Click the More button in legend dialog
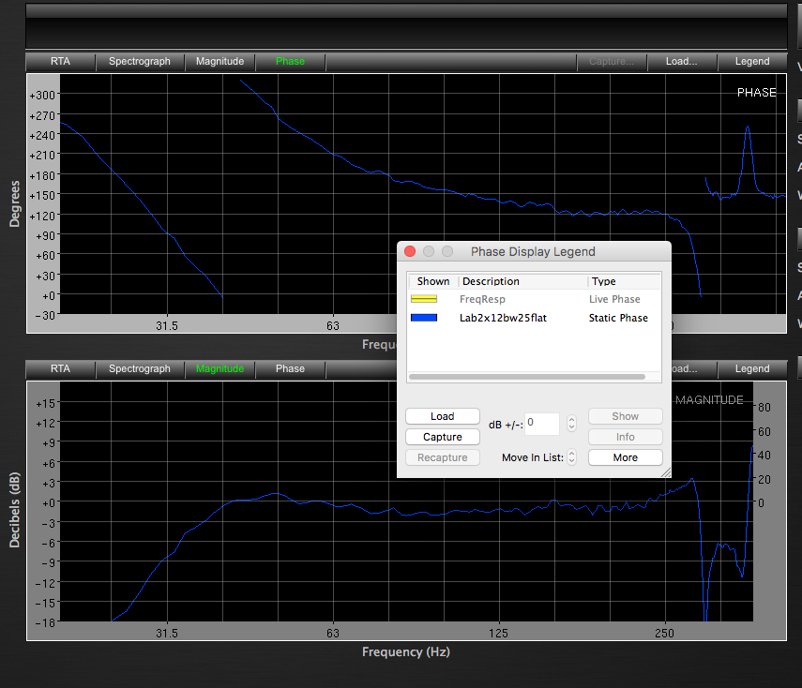Image resolution: width=802 pixels, height=688 pixels. pyautogui.click(x=625, y=457)
